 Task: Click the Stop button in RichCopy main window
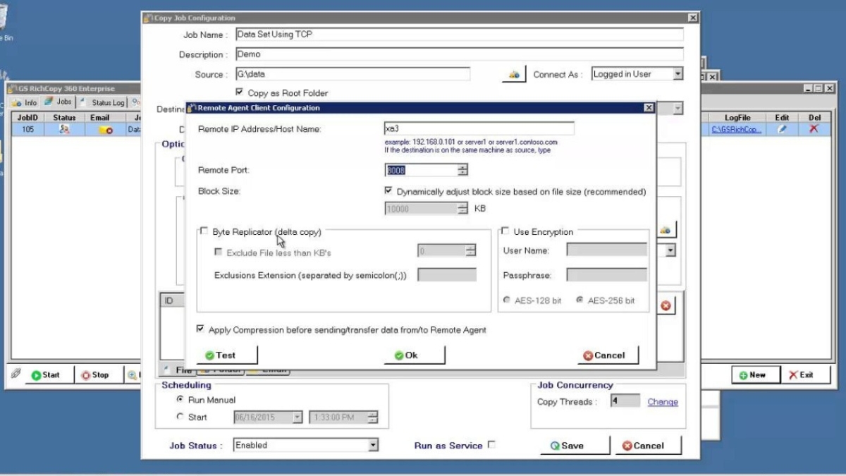point(99,375)
